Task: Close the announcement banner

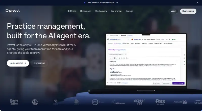Action: point(197,3)
